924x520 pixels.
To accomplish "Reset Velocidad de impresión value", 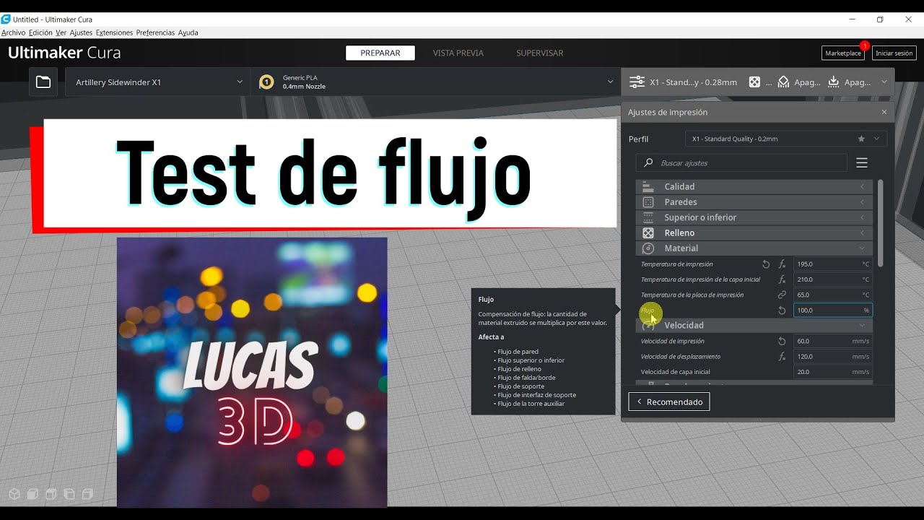I will [x=782, y=341].
